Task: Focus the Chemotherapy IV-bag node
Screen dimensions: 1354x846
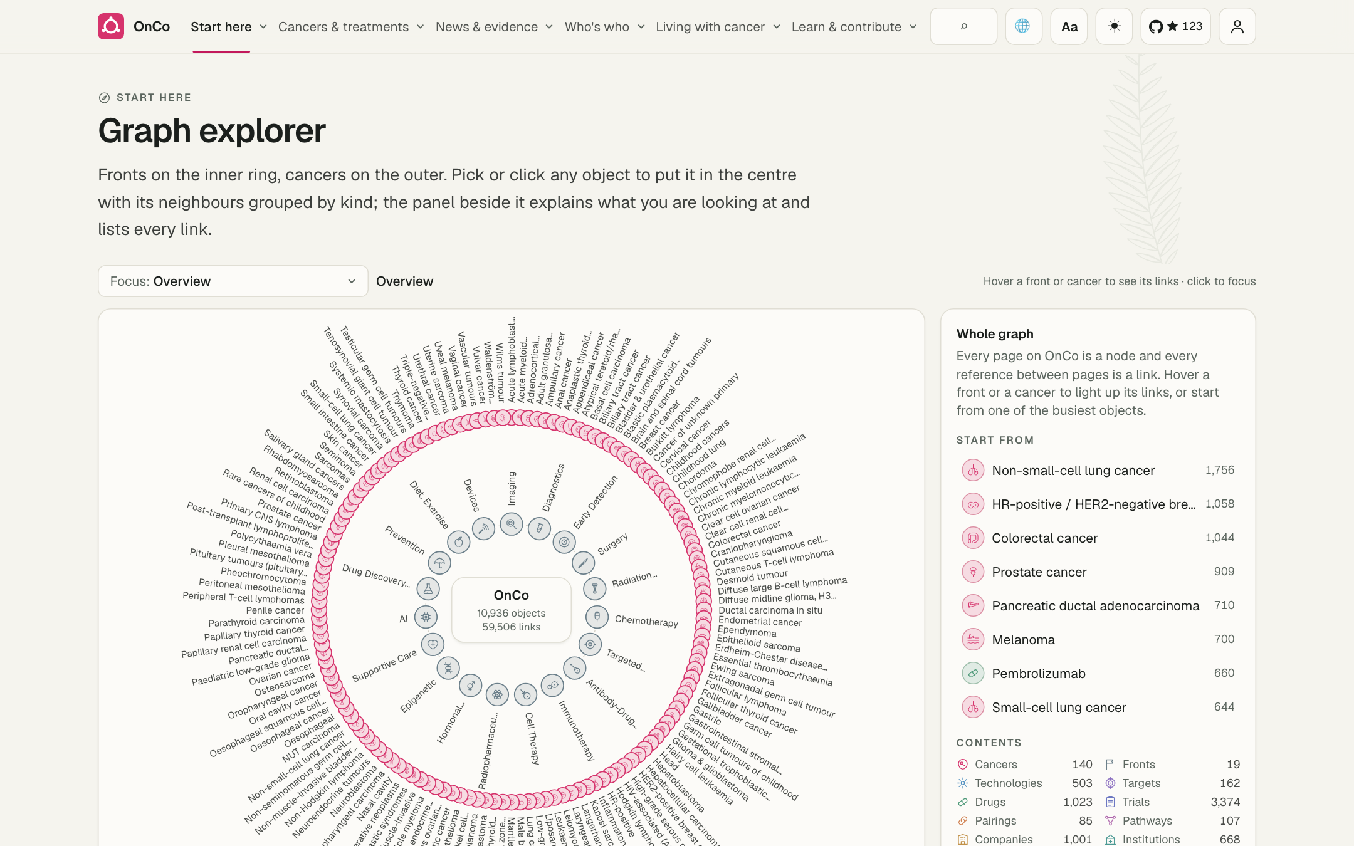Action: [x=597, y=617]
